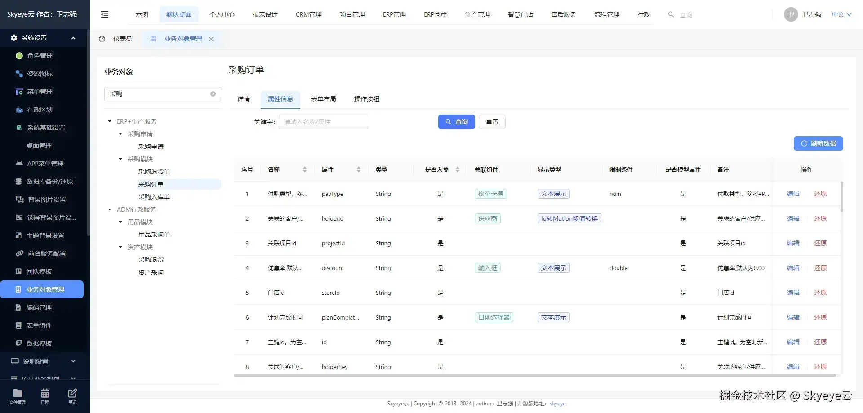Click the 刷新数据 refresh button
This screenshot has width=863, height=413.
click(x=819, y=143)
